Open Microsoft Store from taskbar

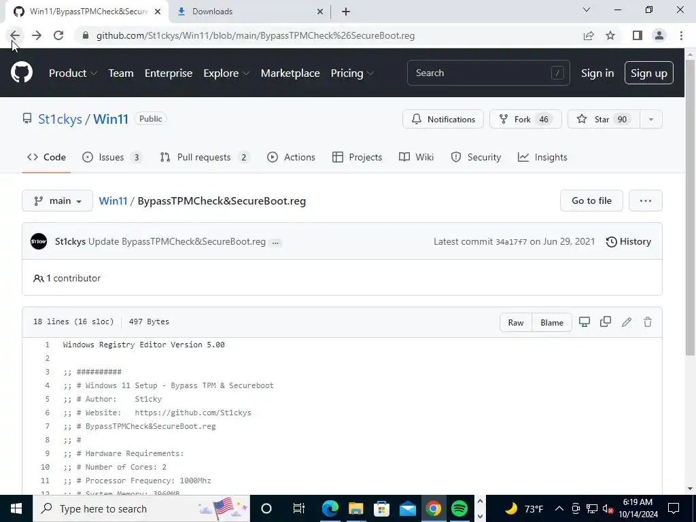click(x=381, y=508)
